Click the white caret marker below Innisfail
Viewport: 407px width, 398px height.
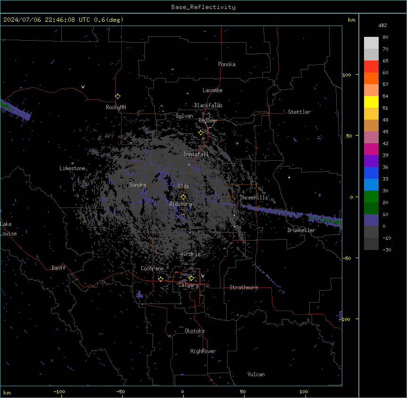coord(189,164)
